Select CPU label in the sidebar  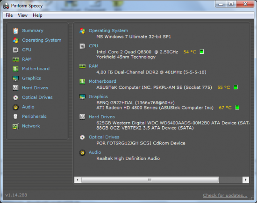[x=27, y=50]
